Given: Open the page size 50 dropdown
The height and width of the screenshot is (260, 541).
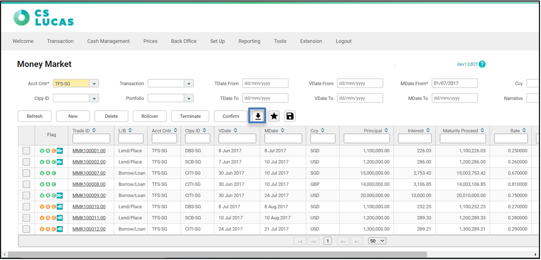Looking at the screenshot, I should click(x=377, y=241).
